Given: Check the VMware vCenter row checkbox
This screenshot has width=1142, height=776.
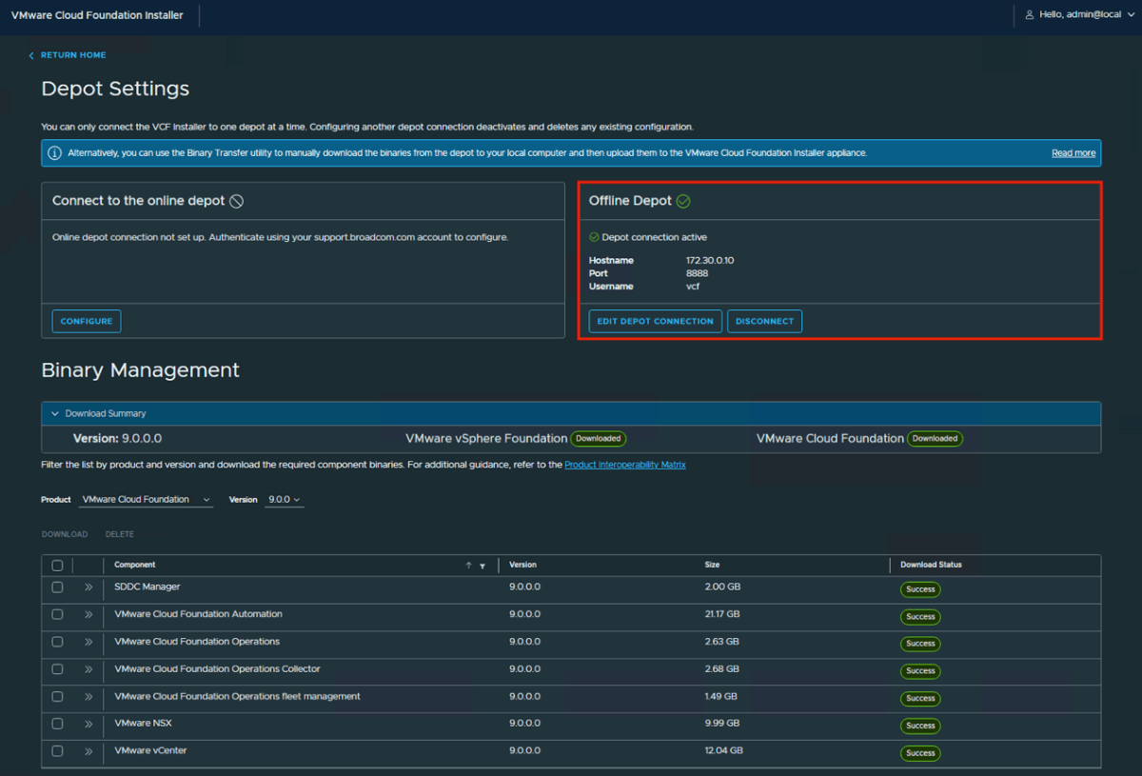Looking at the screenshot, I should [57, 751].
